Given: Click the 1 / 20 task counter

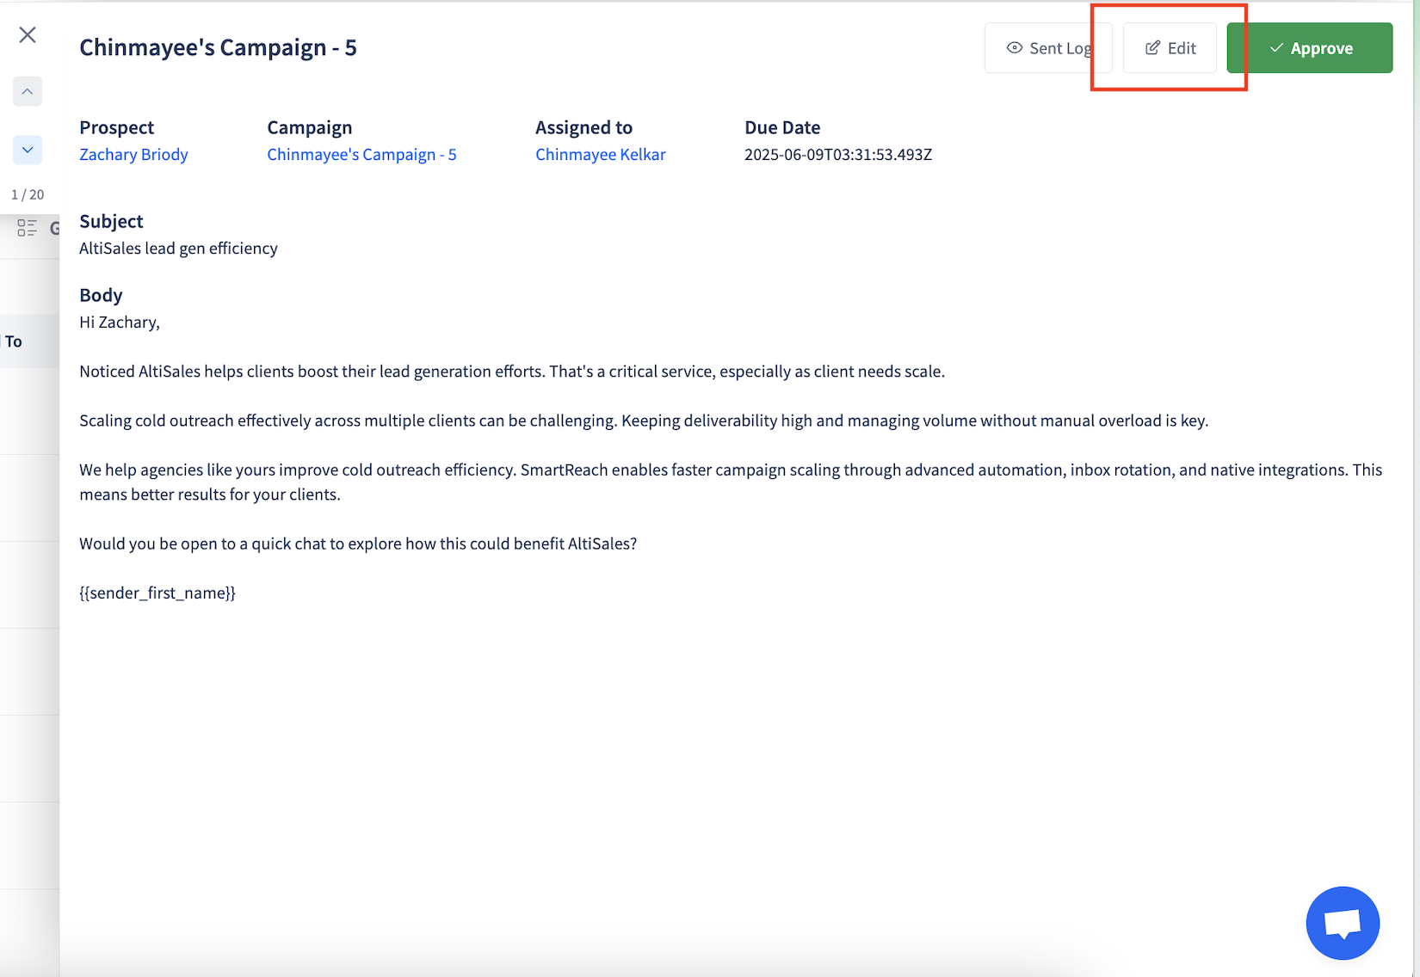Looking at the screenshot, I should 28,194.
